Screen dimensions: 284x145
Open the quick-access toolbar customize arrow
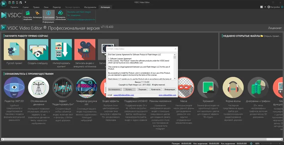25,2
